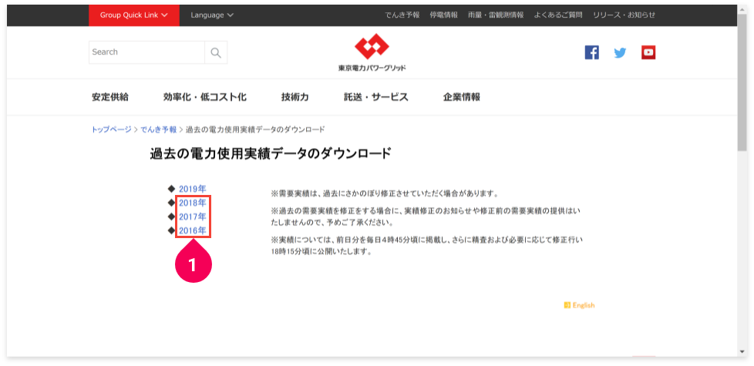Screen dimensions: 754x366
Task: Select the 企業情報 navigation item
Action: [x=462, y=97]
